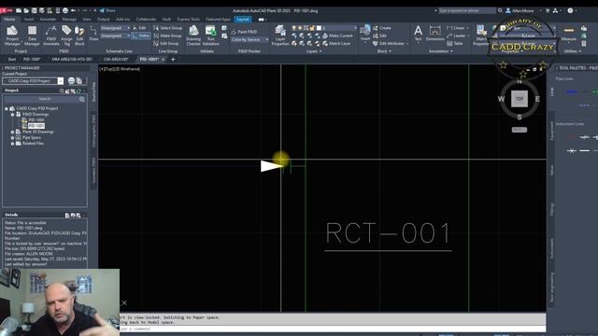Start Run Validation
The width and height of the screenshot is (598, 336).
coord(210,35)
